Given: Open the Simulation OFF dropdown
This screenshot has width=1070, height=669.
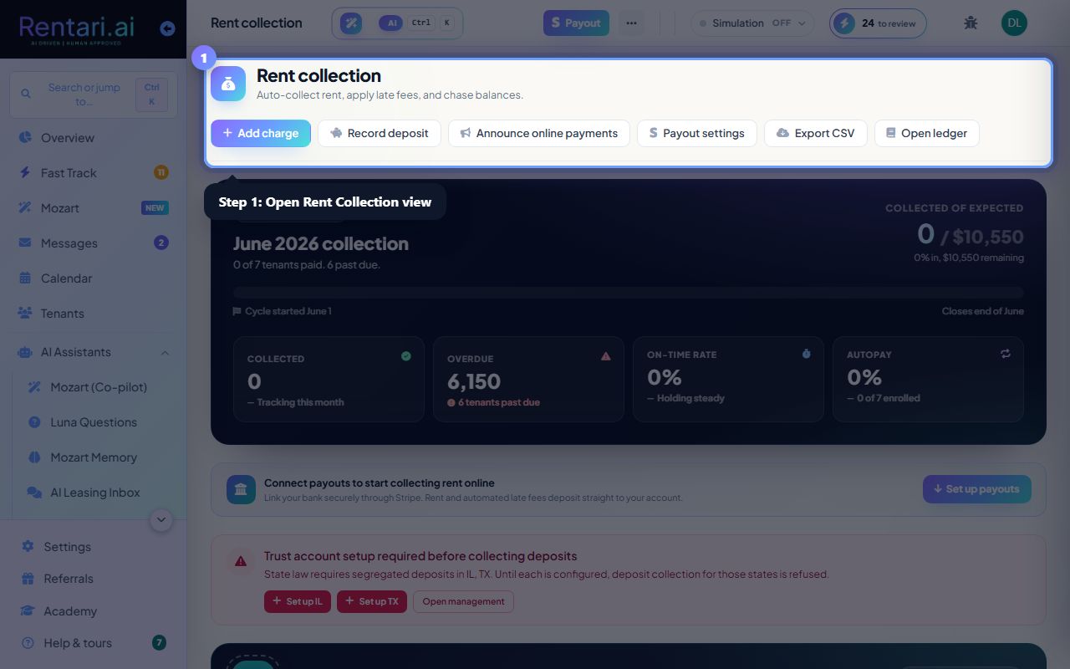Looking at the screenshot, I should pos(752,23).
